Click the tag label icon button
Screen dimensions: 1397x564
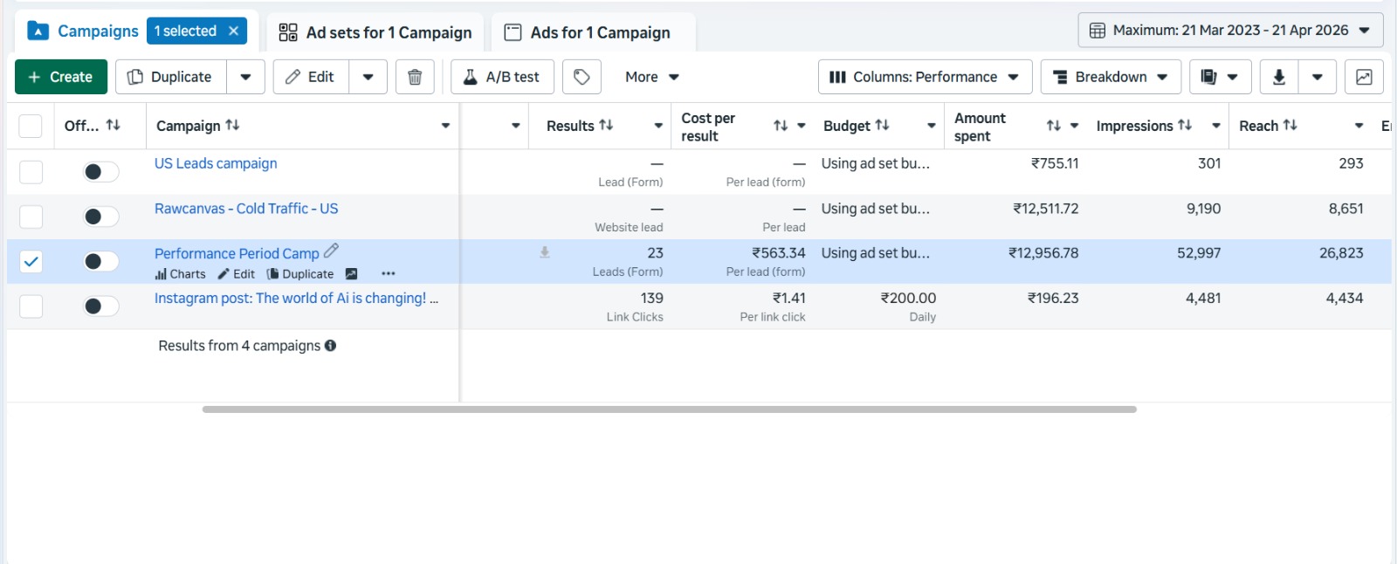(582, 77)
